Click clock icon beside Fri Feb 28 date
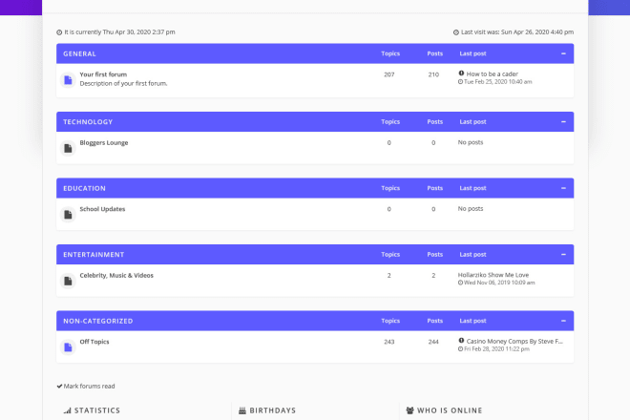Image resolution: width=630 pixels, height=420 pixels. [x=460, y=349]
